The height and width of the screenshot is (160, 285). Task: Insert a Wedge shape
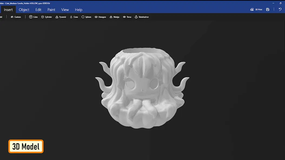(x=114, y=17)
